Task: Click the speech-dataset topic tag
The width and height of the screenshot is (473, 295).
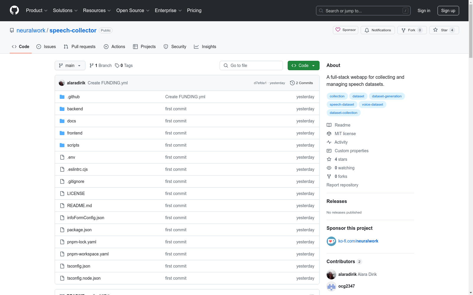Action: (342, 104)
